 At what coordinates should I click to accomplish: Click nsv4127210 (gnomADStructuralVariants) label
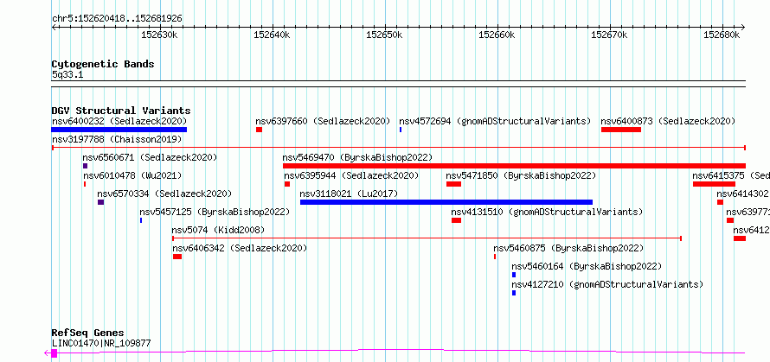[607, 284]
